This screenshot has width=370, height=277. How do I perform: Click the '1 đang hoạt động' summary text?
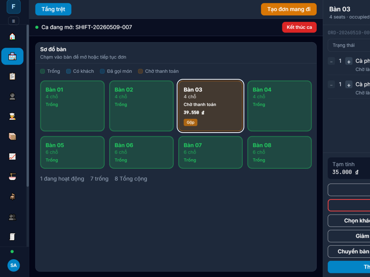(x=62, y=179)
